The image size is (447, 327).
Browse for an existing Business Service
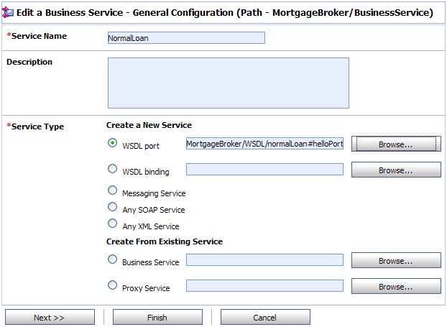click(x=396, y=260)
